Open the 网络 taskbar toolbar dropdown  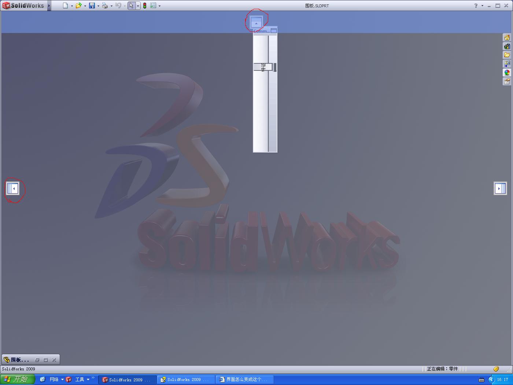coord(62,379)
